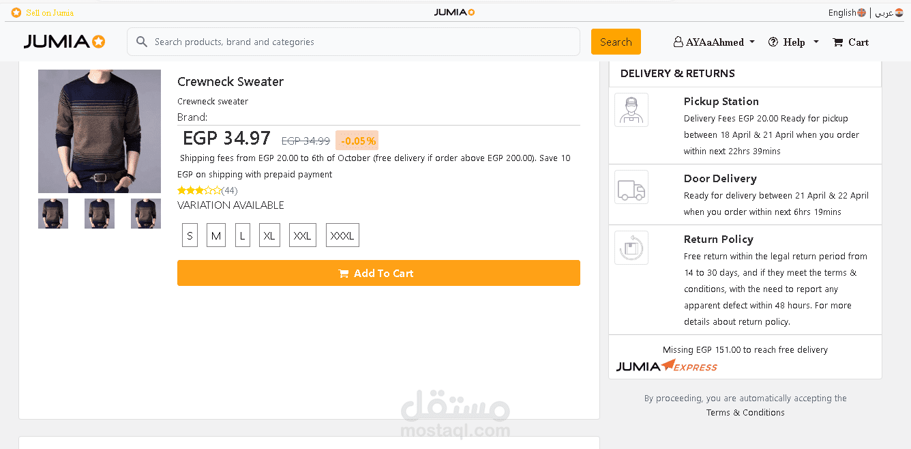Select the first sweater thumbnail image

(x=53, y=214)
